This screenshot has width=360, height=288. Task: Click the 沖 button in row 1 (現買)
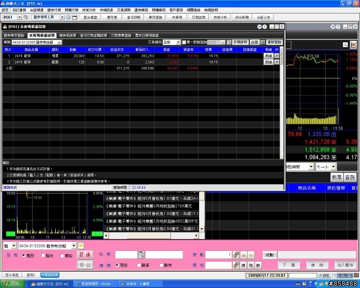pos(277,56)
